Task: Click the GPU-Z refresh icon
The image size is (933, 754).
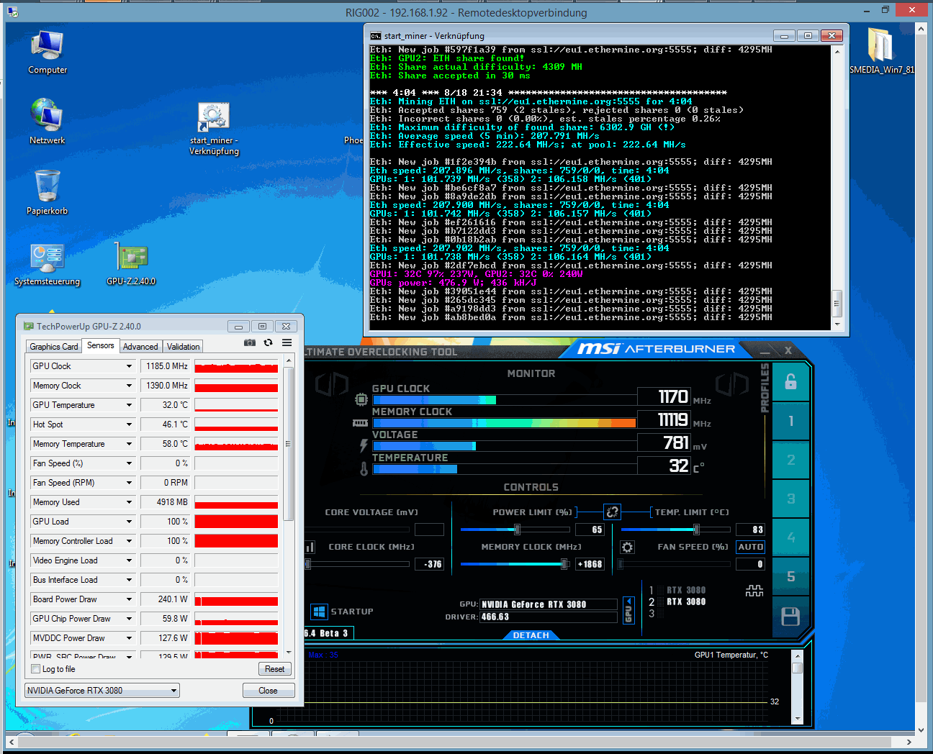Action: pyautogui.click(x=269, y=342)
